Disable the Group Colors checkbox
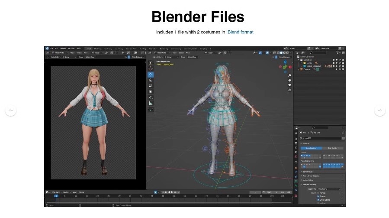Image resolution: width=389 pixels, height=218 pixels. [x=318, y=200]
